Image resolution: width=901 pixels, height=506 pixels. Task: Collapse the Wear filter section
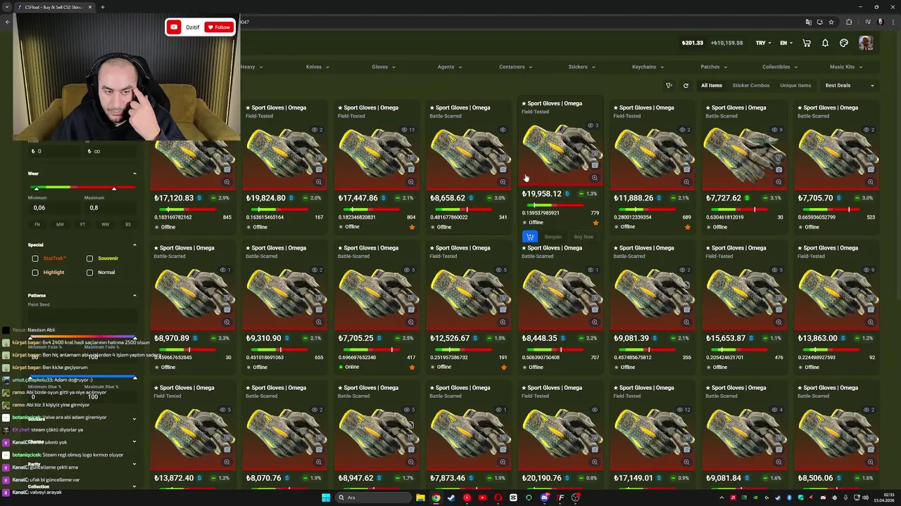tap(134, 174)
